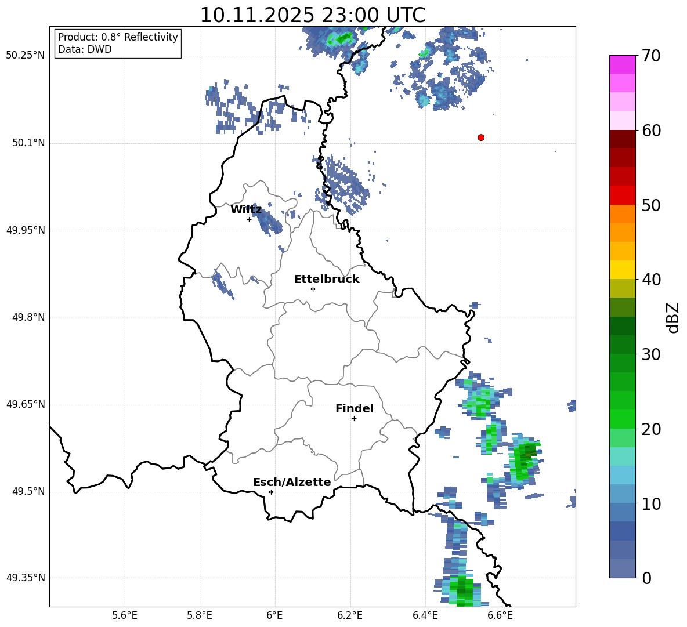Click the 49.8°N latitude label

[28, 317]
